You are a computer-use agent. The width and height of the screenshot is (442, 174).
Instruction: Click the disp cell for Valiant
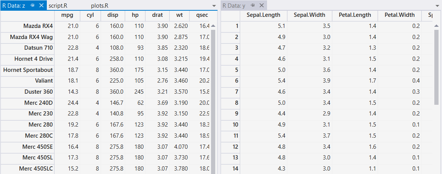(113, 81)
